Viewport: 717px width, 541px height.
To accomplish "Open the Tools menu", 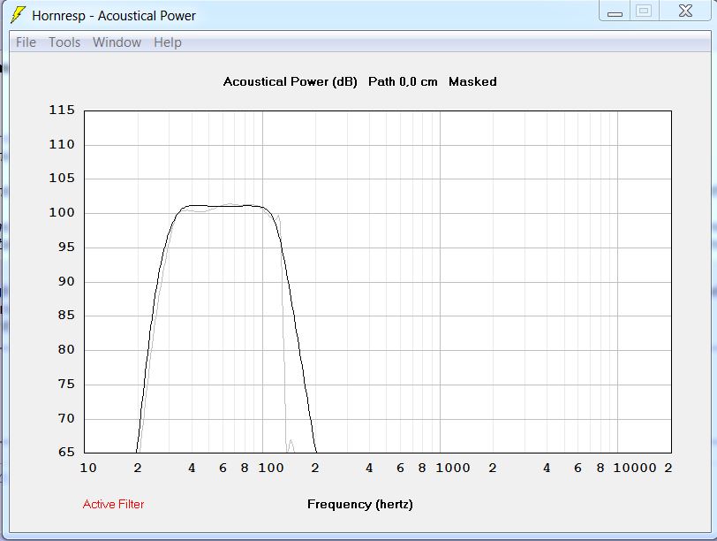I will [x=64, y=42].
